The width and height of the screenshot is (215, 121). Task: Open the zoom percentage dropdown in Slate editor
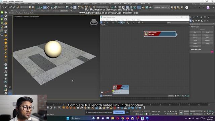click(171, 96)
